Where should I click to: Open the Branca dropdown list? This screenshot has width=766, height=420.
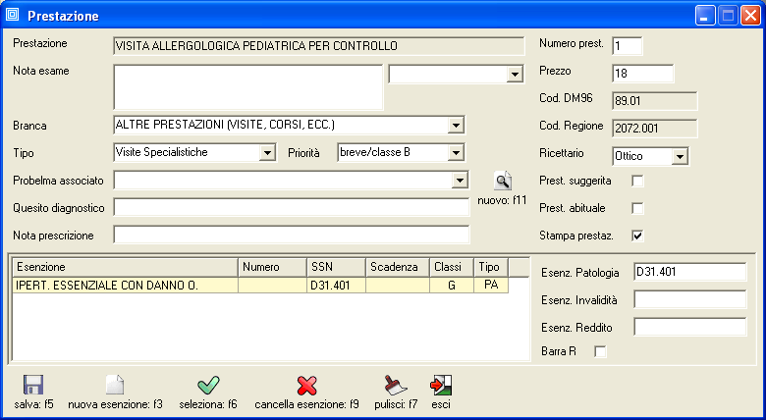pos(456,126)
